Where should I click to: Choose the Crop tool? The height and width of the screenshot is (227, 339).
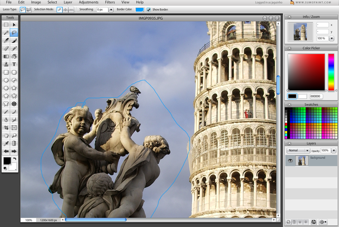(6, 128)
